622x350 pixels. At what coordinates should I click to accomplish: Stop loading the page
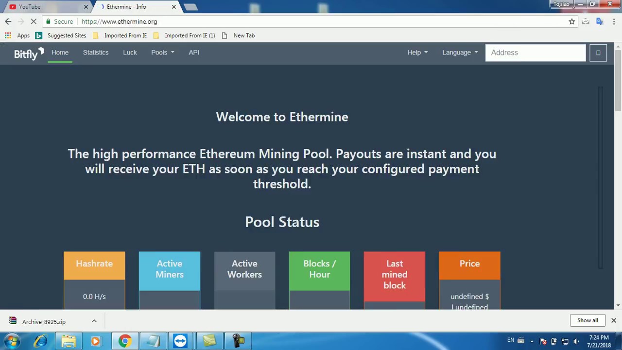coord(34,21)
